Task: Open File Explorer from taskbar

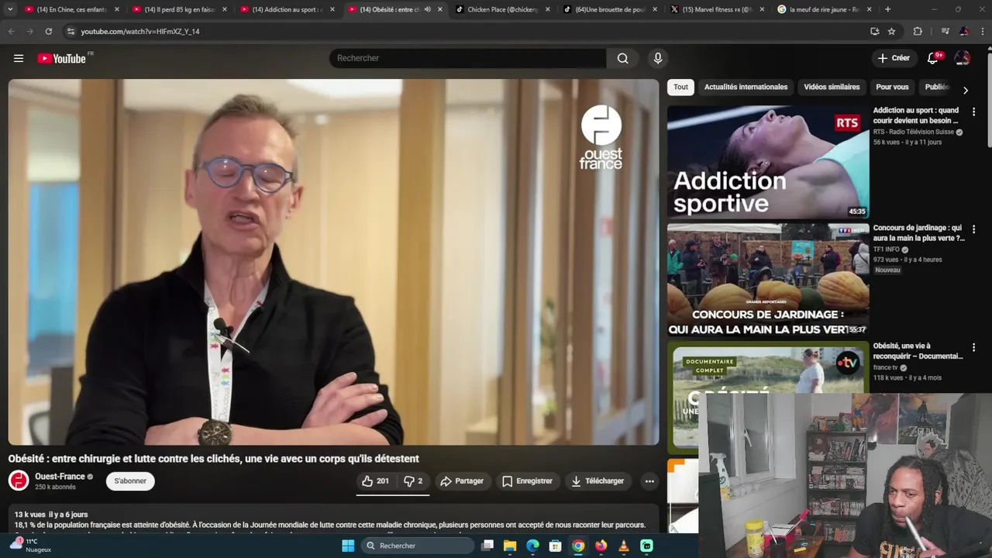Action: click(510, 546)
